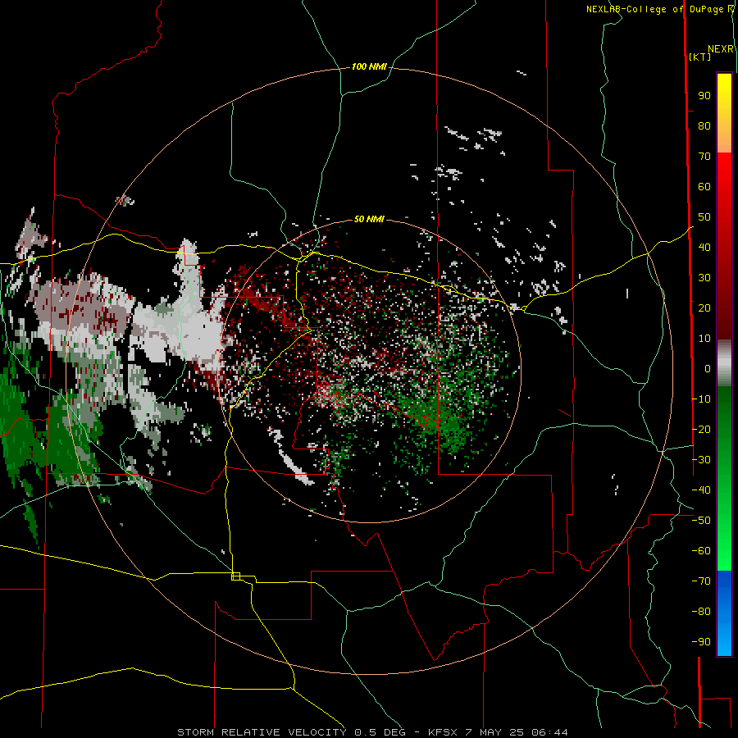738x738 pixels.
Task: Click the 80 value on the velocity scale
Action: pos(704,126)
